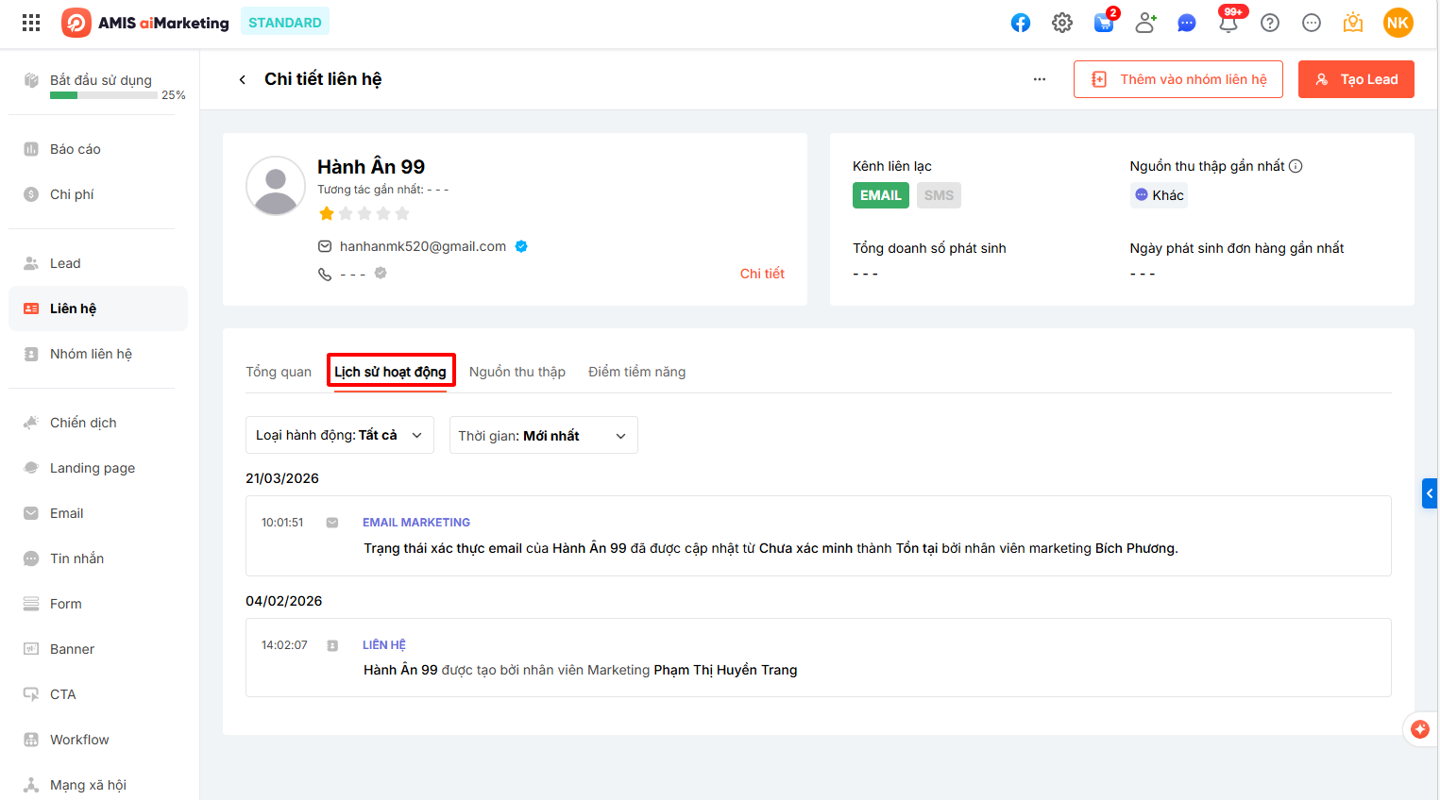Expand the 'Loại hành động' dropdown

click(339, 435)
